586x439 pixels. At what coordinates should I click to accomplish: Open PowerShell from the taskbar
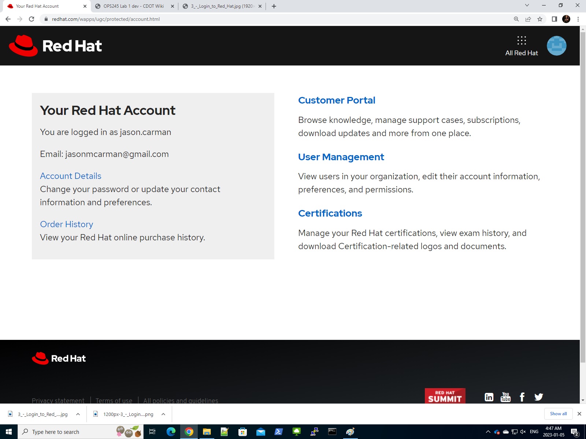tap(278, 432)
